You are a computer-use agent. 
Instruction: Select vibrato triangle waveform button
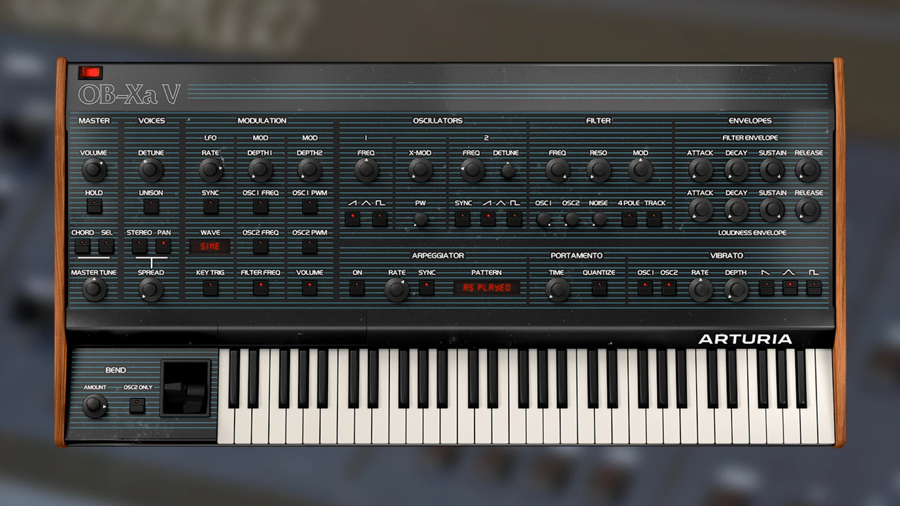pyautogui.click(x=790, y=287)
